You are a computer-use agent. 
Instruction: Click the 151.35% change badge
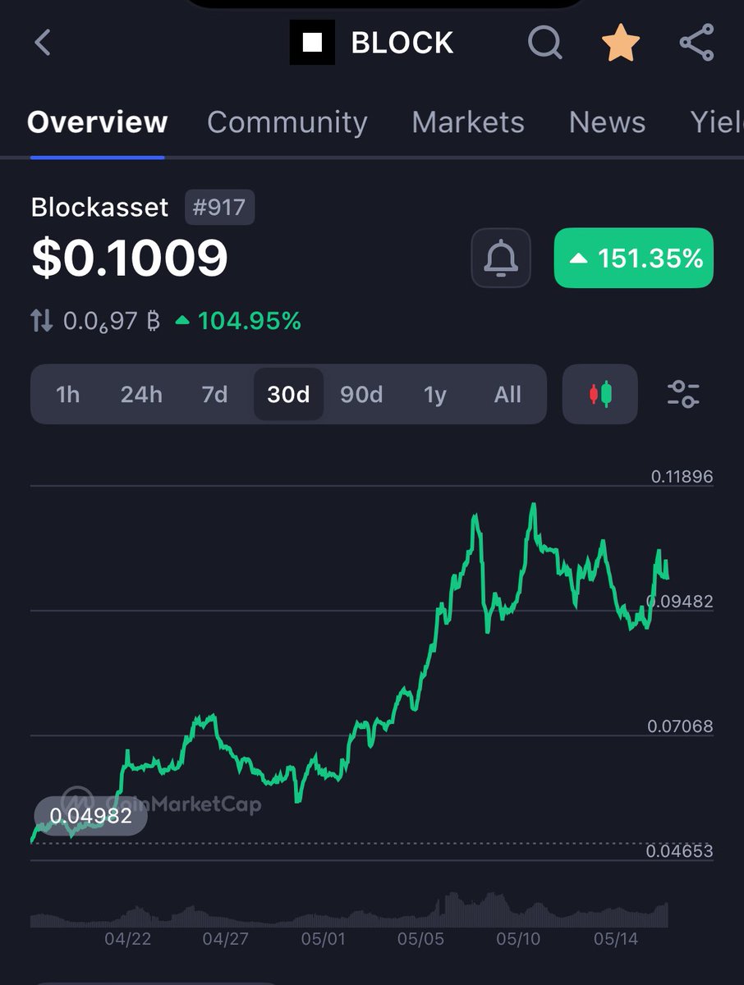(633, 259)
